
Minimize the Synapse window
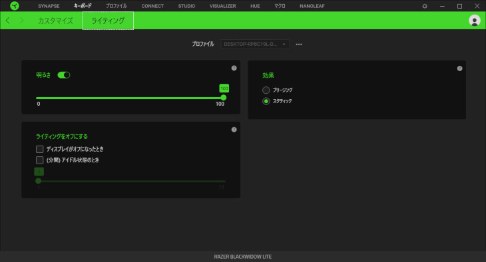point(442,6)
